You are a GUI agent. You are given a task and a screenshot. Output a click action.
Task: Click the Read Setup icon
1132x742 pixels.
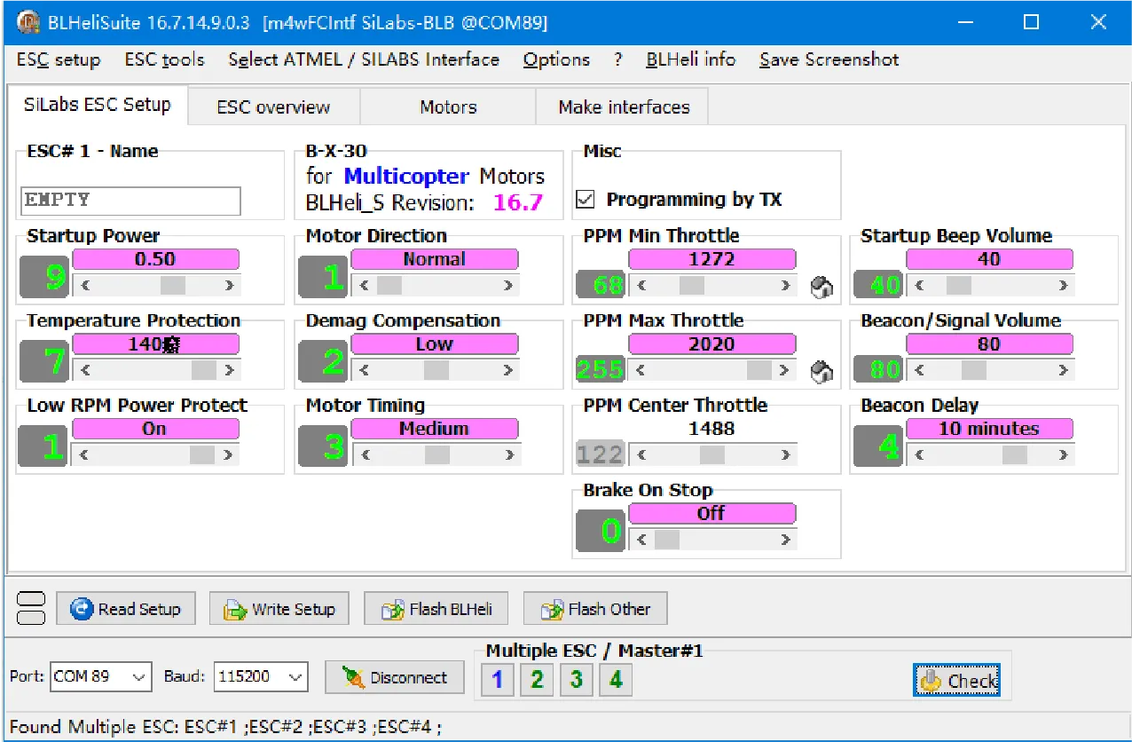click(x=125, y=608)
